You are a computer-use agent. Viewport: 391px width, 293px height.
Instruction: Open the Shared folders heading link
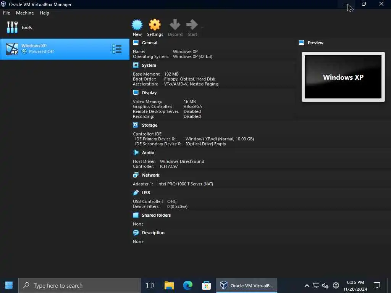click(x=156, y=215)
